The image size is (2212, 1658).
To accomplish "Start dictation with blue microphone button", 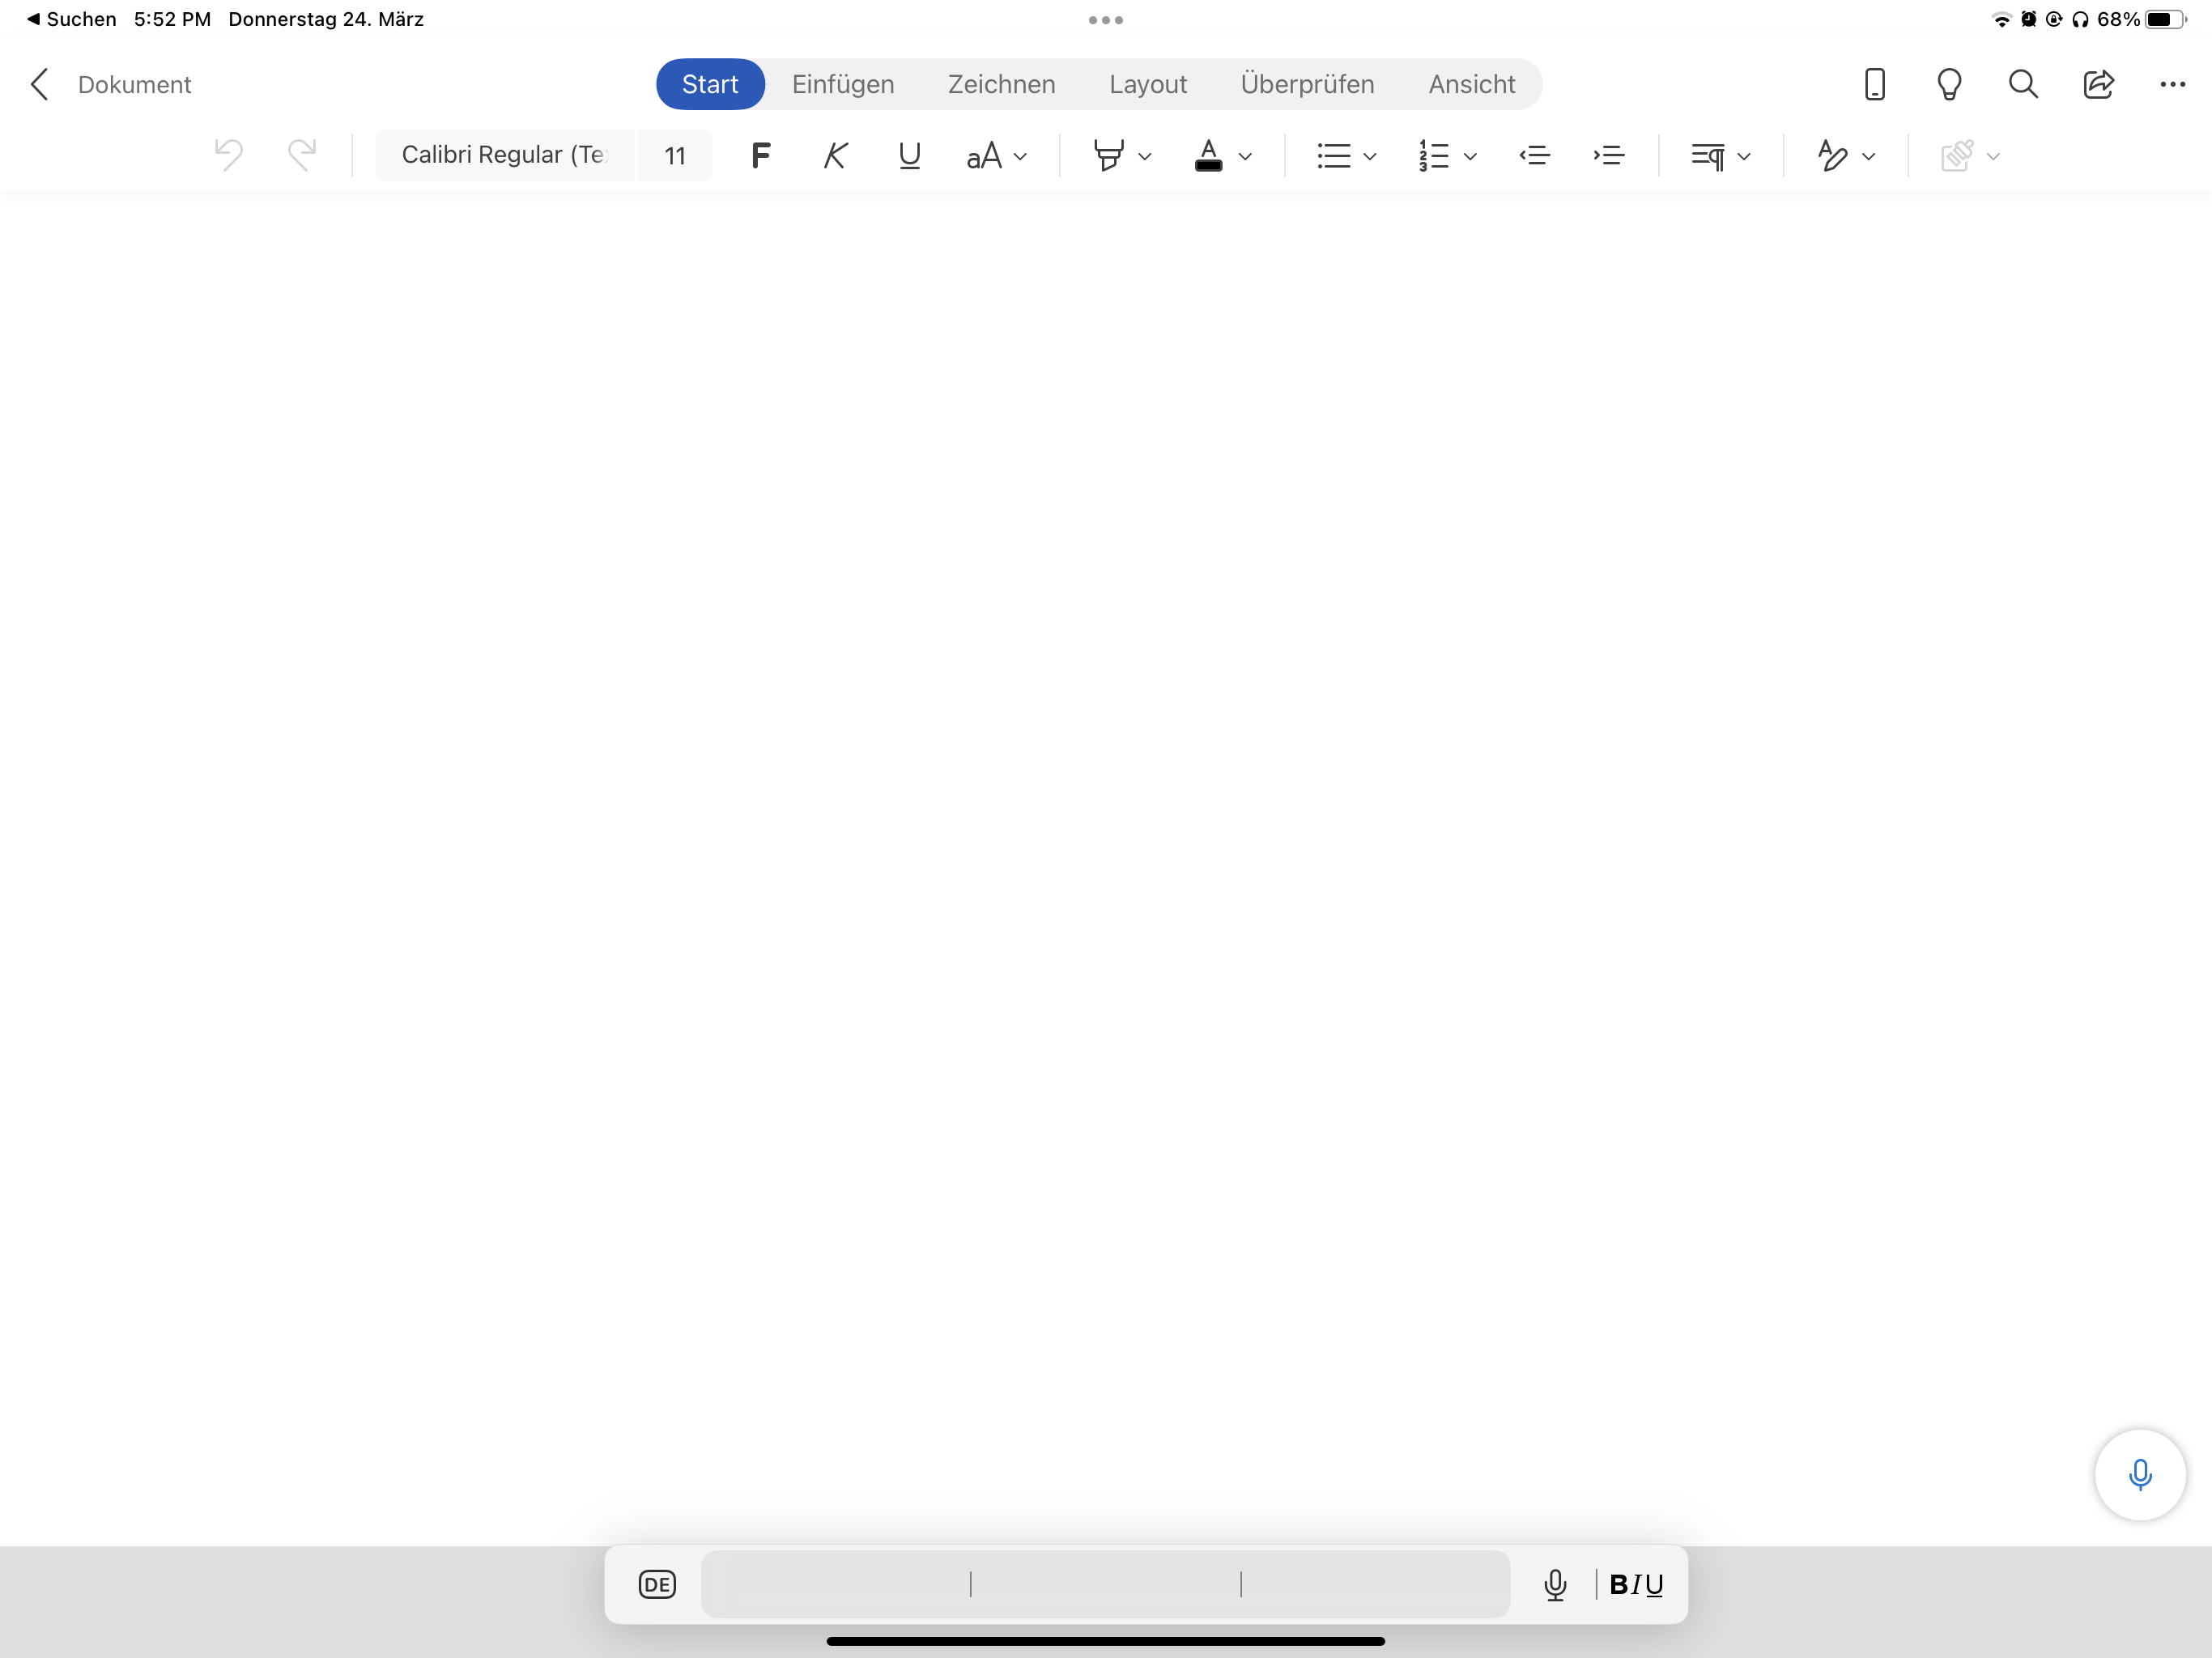I will click(2139, 1474).
